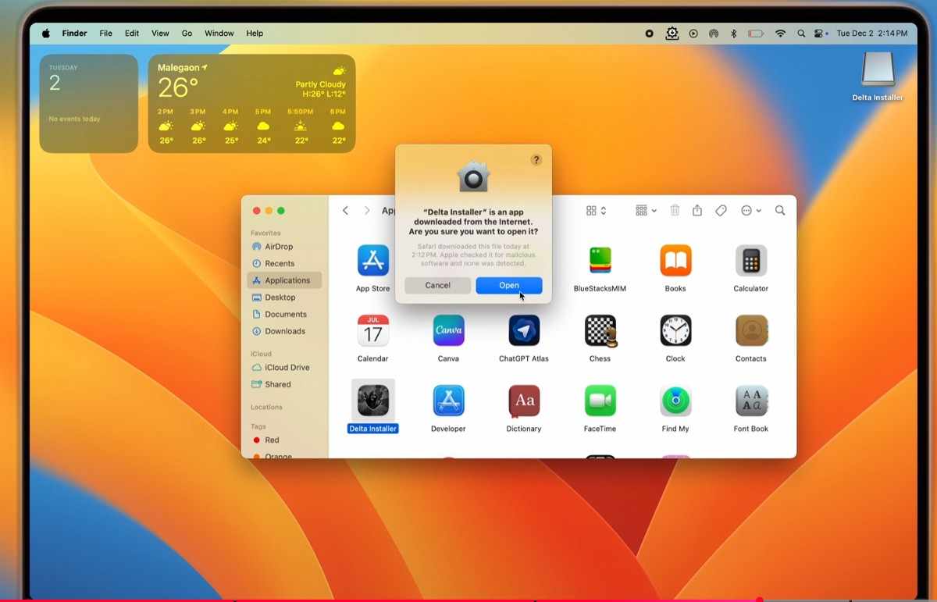Open the Finder menu in menu bar
Image resolution: width=937 pixels, height=602 pixels.
(75, 34)
